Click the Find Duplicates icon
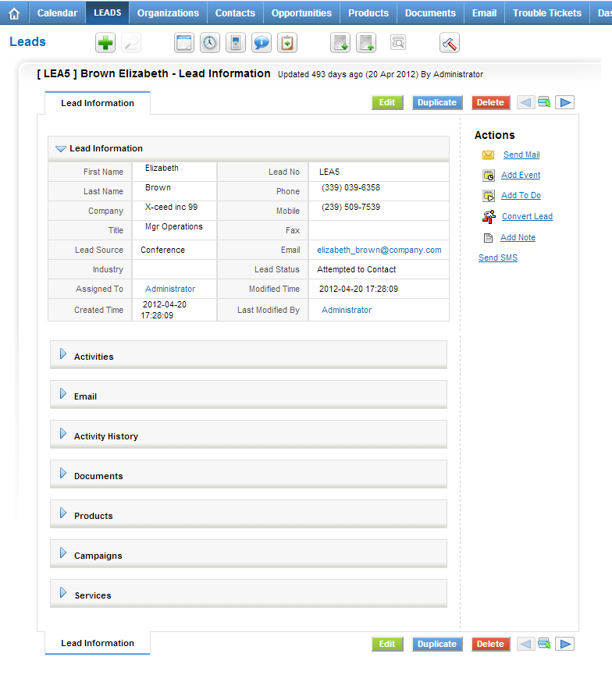Viewport: 612px width, 675px height. click(398, 42)
